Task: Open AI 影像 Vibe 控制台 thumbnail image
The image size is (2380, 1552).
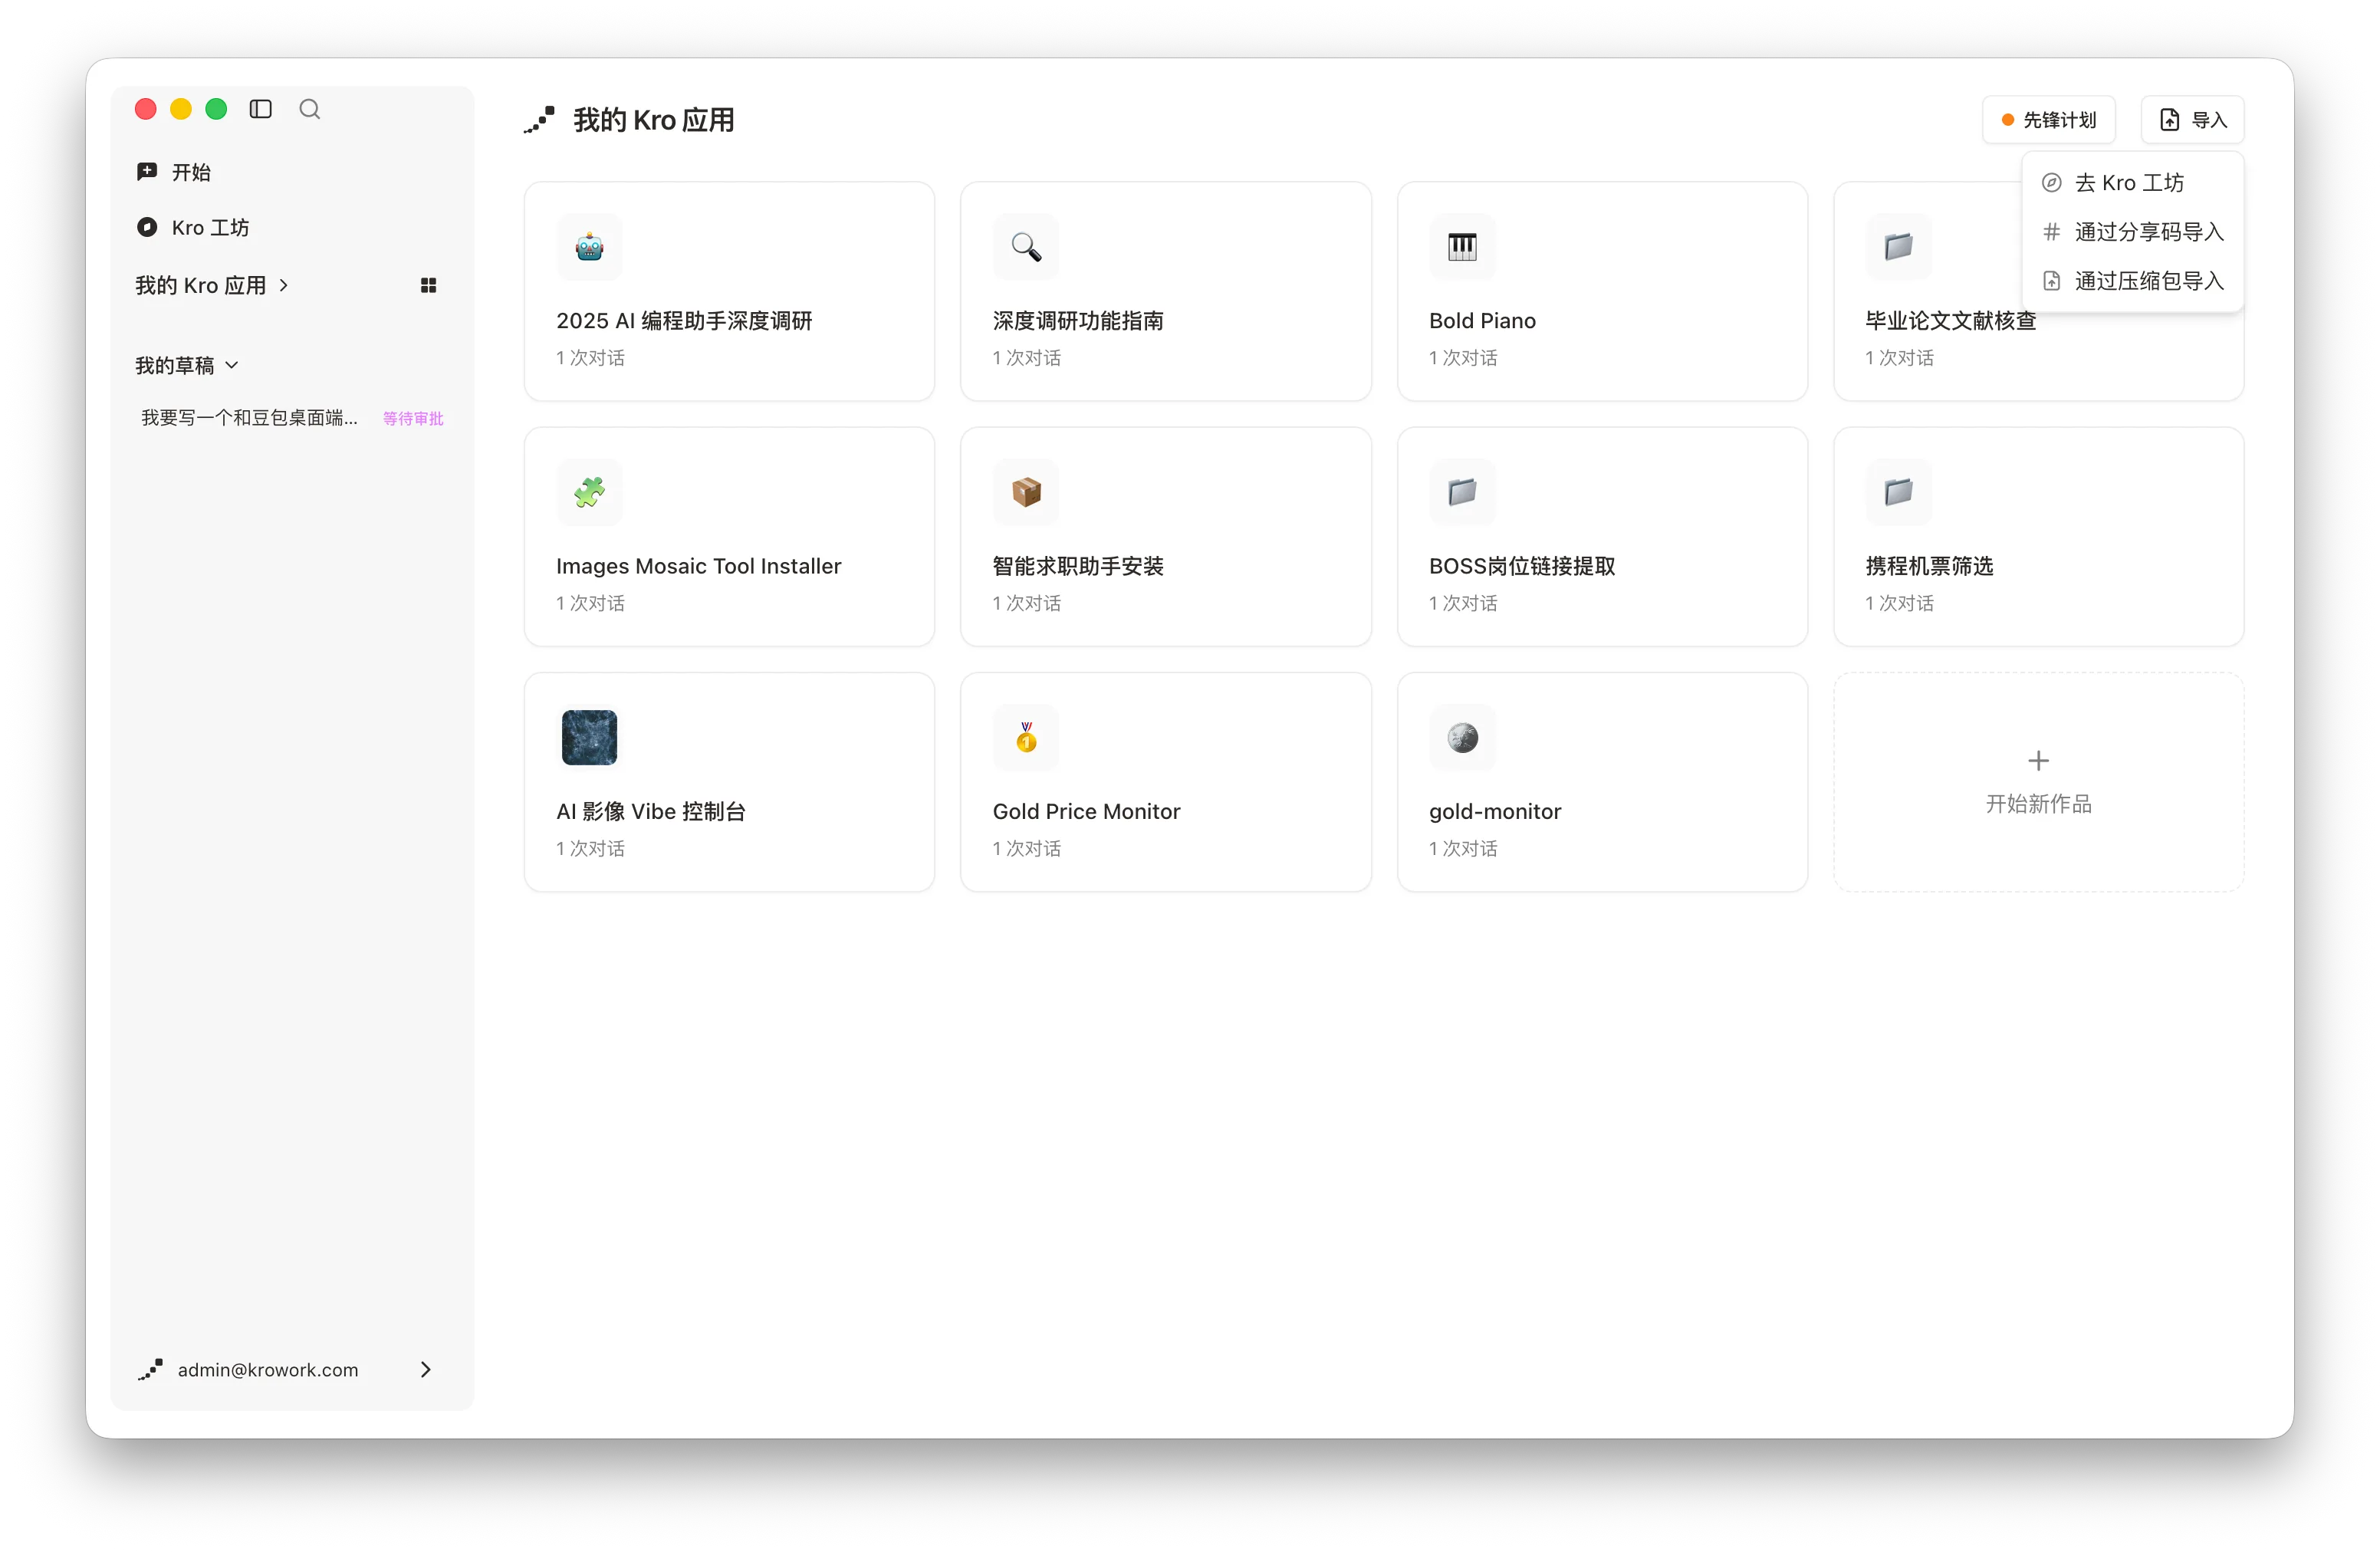Action: (589, 737)
